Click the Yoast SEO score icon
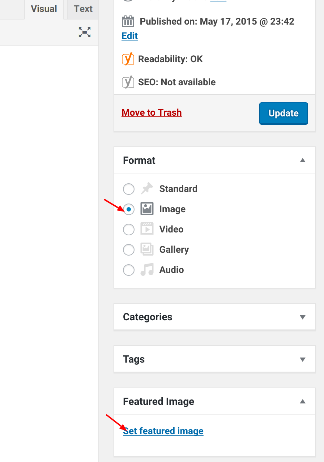The height and width of the screenshot is (462, 324). (128, 82)
